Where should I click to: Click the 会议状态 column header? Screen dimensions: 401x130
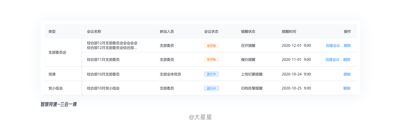(x=211, y=31)
